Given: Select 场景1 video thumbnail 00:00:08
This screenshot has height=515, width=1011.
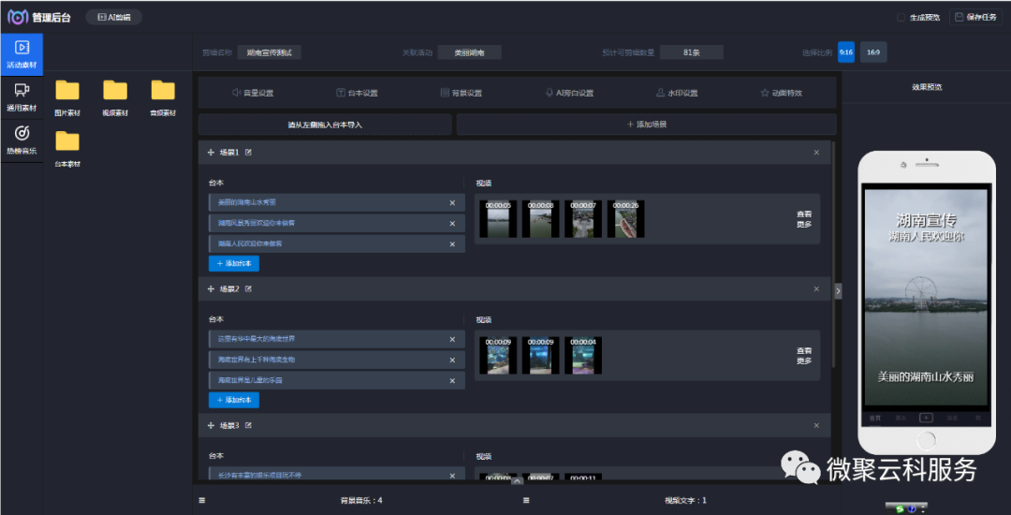Looking at the screenshot, I should coord(541,218).
